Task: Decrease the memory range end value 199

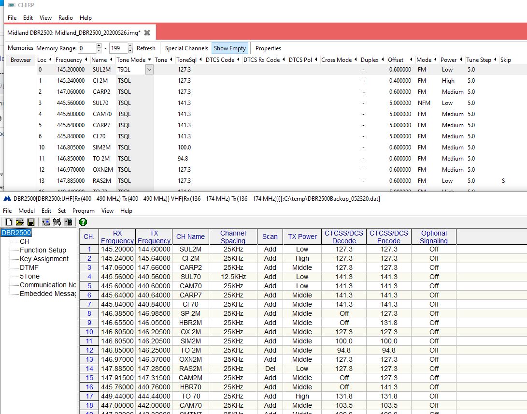Action: (130, 50)
